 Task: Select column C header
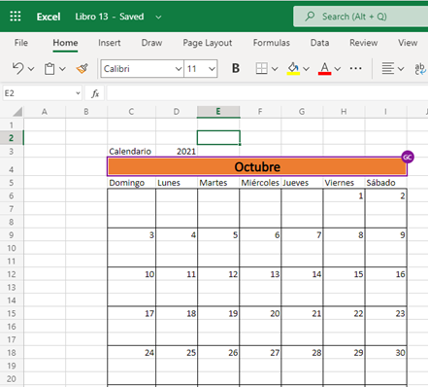(131, 112)
